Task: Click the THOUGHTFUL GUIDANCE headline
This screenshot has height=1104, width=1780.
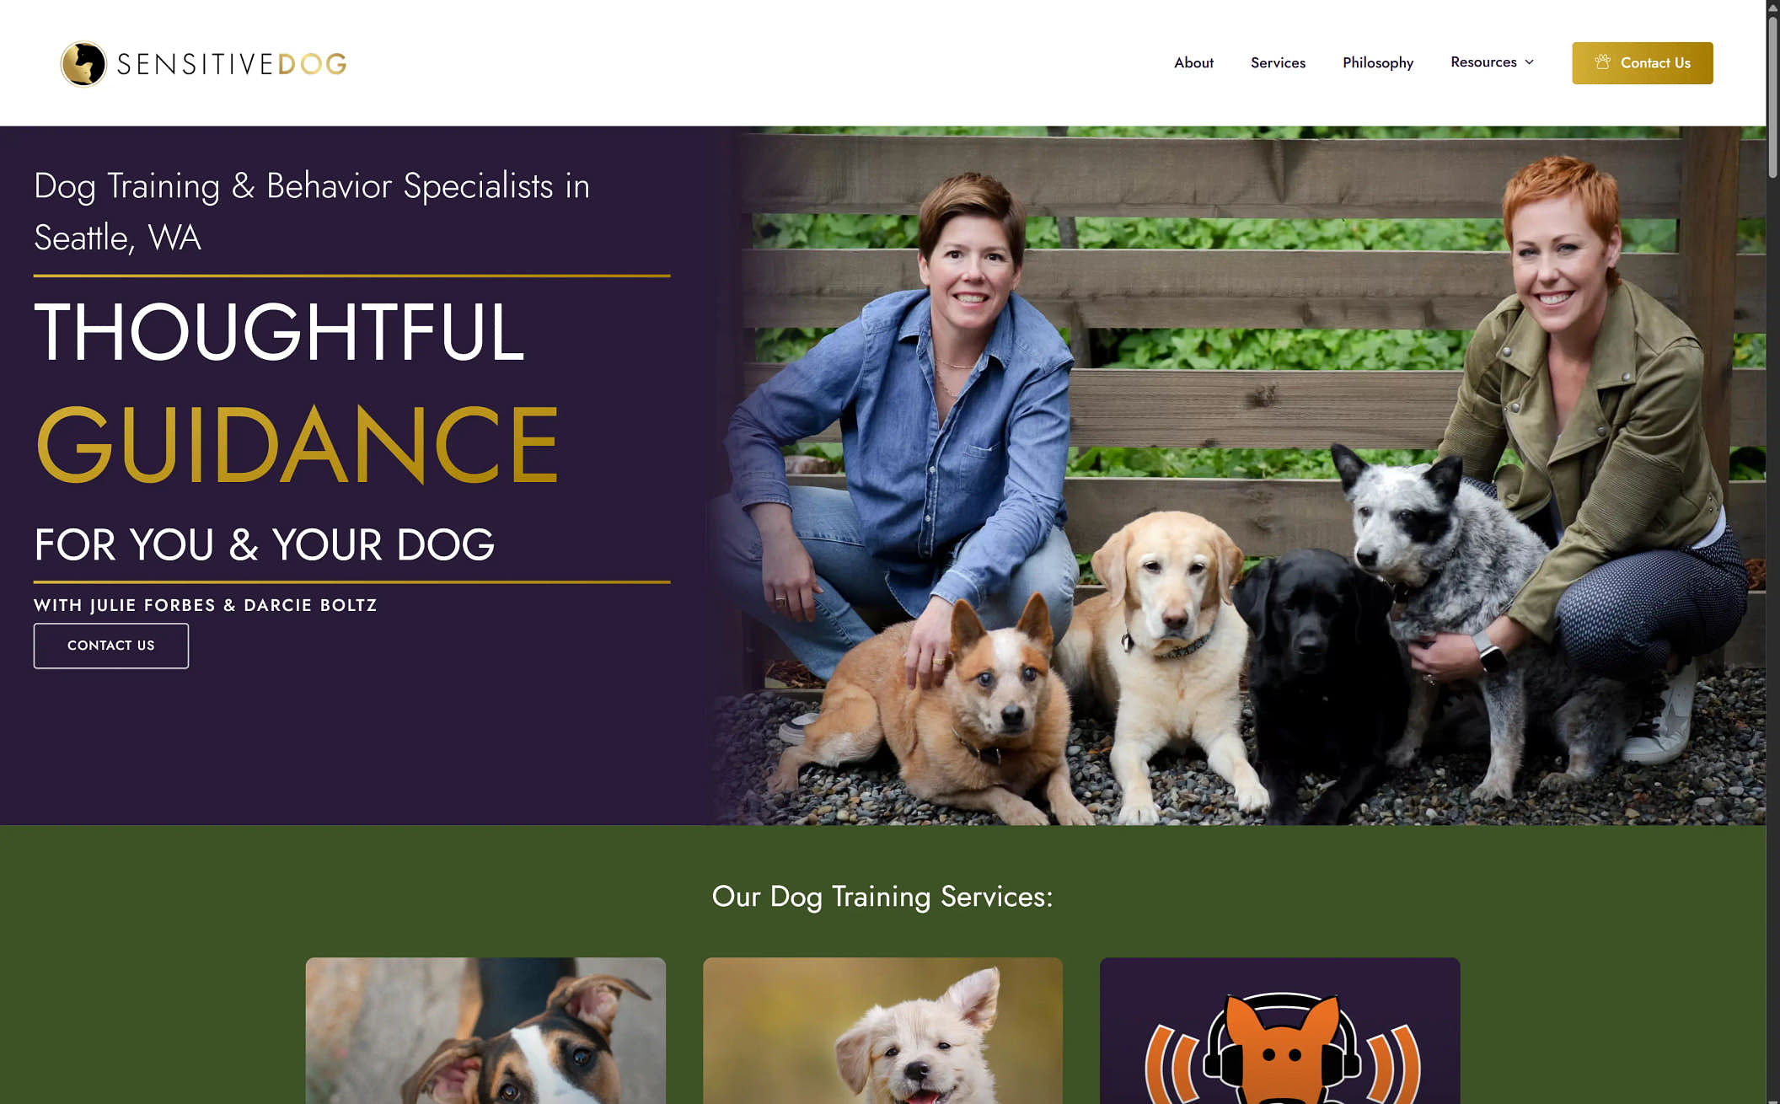Action: coord(297,393)
